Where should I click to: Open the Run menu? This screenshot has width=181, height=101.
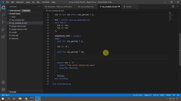click(x=38, y=2)
